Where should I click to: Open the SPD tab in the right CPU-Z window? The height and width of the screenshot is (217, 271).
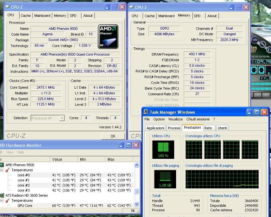click(x=197, y=16)
